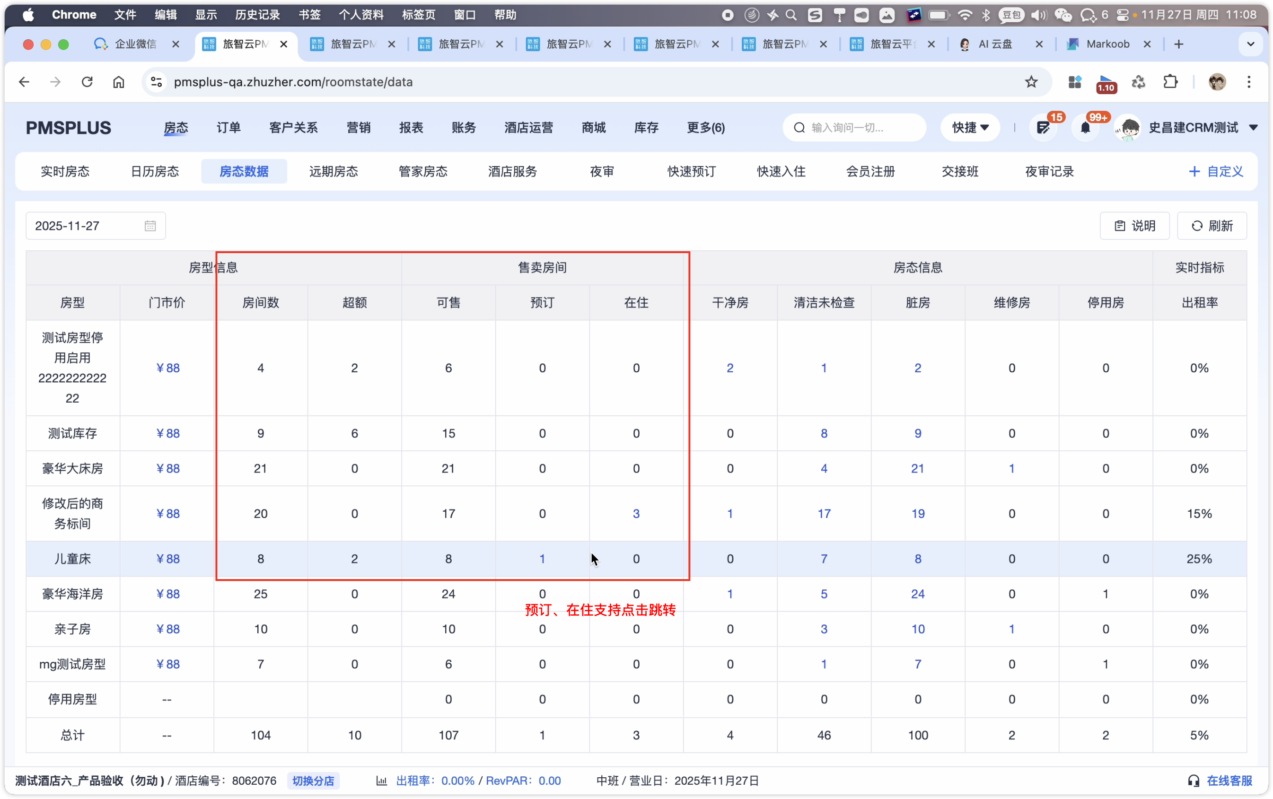Click the site info icon in address bar
This screenshot has width=1273, height=799.
[x=157, y=82]
